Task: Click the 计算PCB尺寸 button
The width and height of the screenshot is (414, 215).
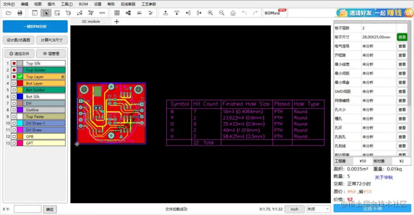Action: tap(51, 40)
